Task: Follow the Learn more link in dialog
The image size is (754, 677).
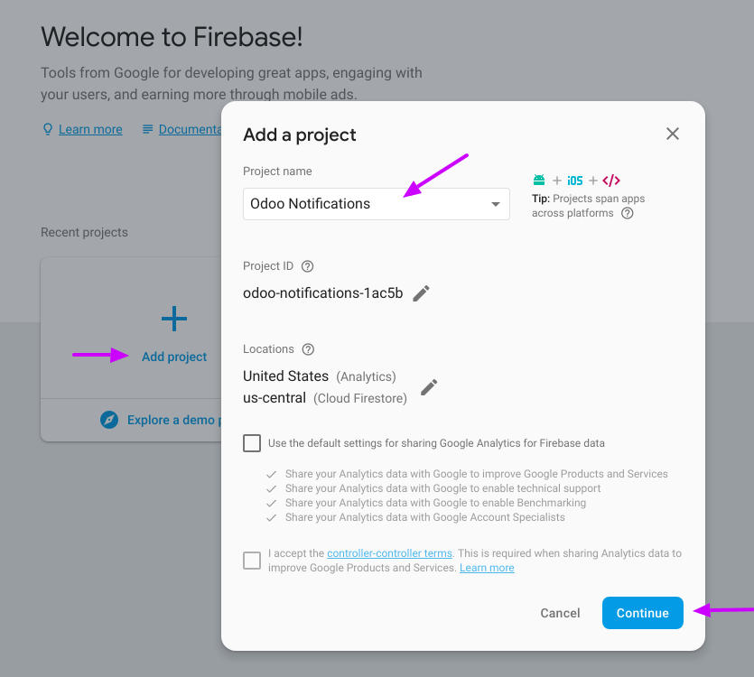Action: pos(487,568)
